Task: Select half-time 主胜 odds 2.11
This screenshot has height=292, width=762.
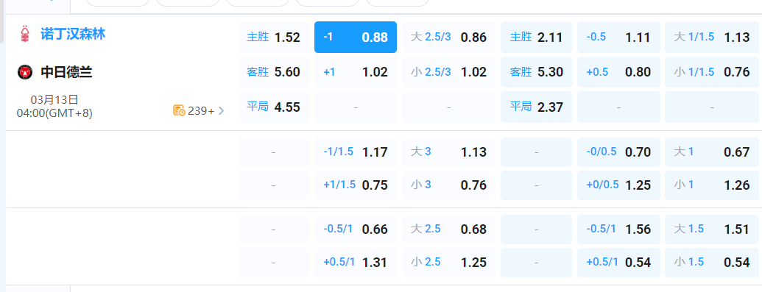Action: tap(537, 37)
